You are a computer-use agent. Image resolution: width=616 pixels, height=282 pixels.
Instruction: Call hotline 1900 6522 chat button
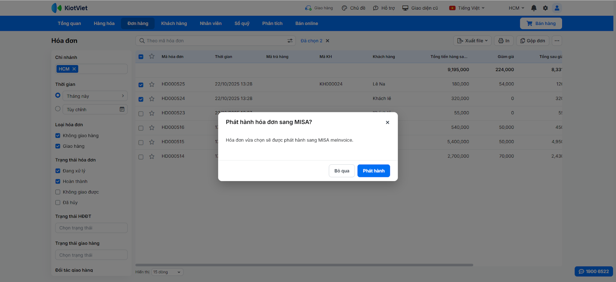click(x=594, y=271)
